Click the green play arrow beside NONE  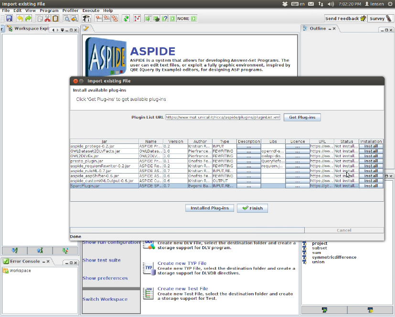coord(193,19)
